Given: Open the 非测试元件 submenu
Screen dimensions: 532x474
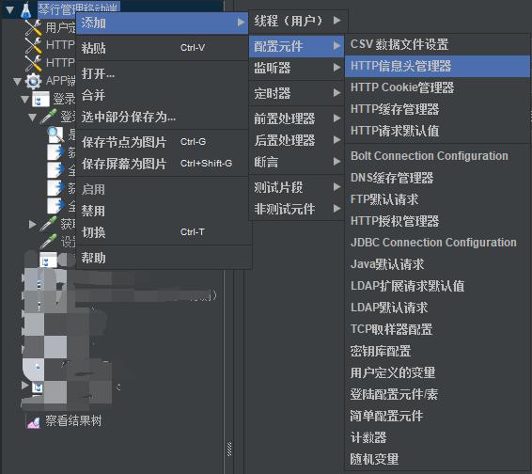Looking at the screenshot, I should (296, 209).
